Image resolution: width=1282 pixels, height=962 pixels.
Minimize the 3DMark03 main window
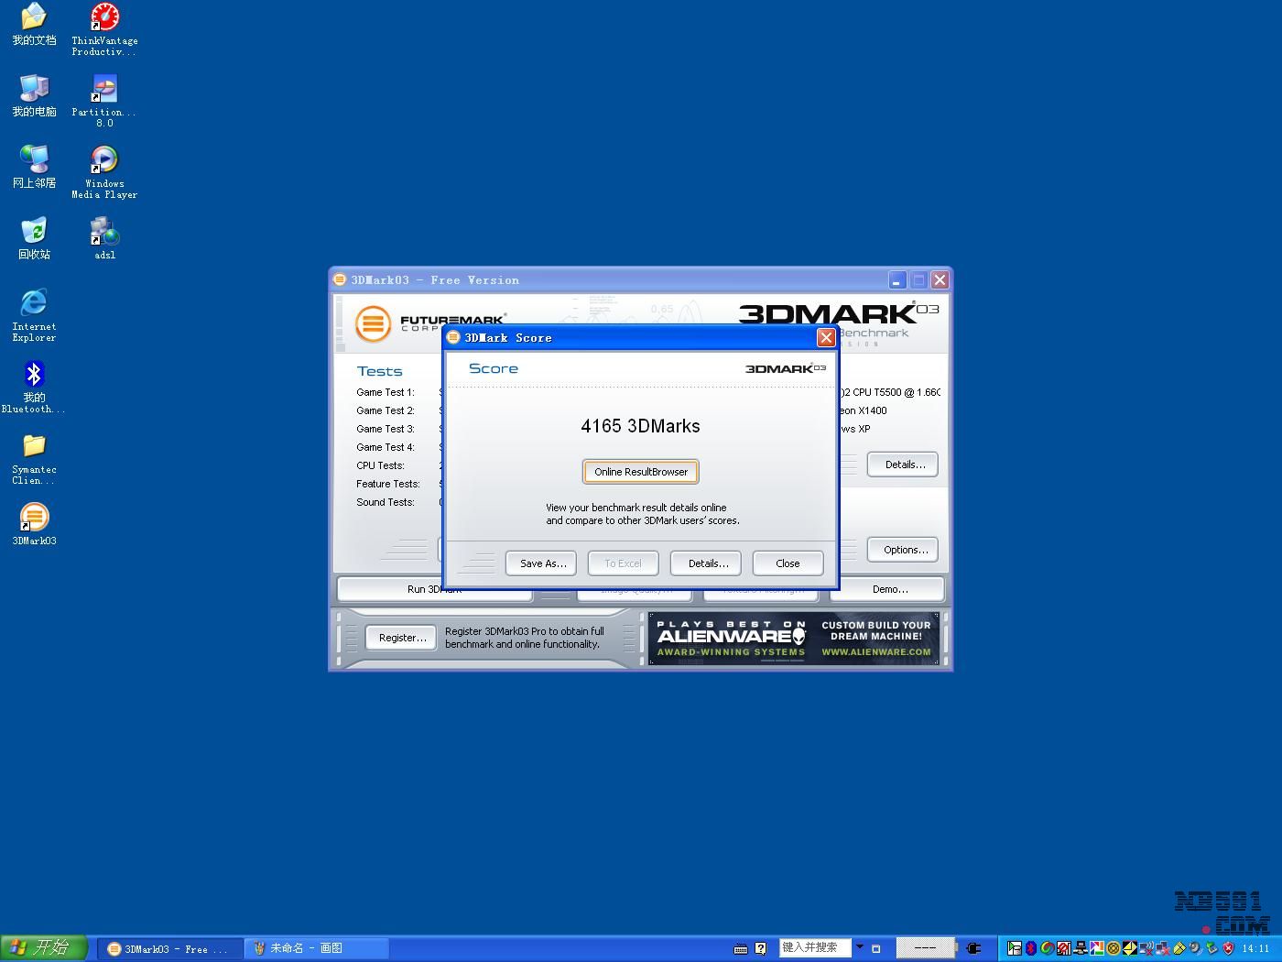897,280
